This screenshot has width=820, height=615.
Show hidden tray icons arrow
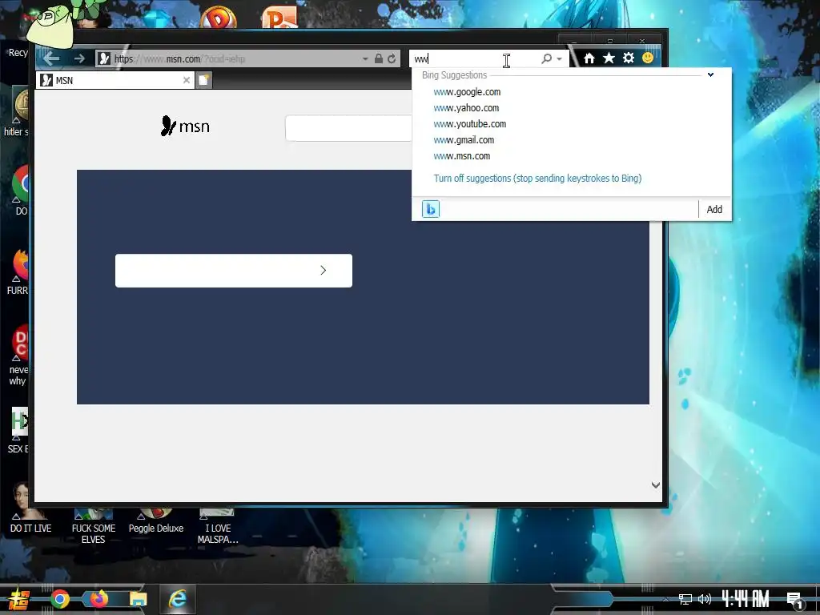[665, 599]
